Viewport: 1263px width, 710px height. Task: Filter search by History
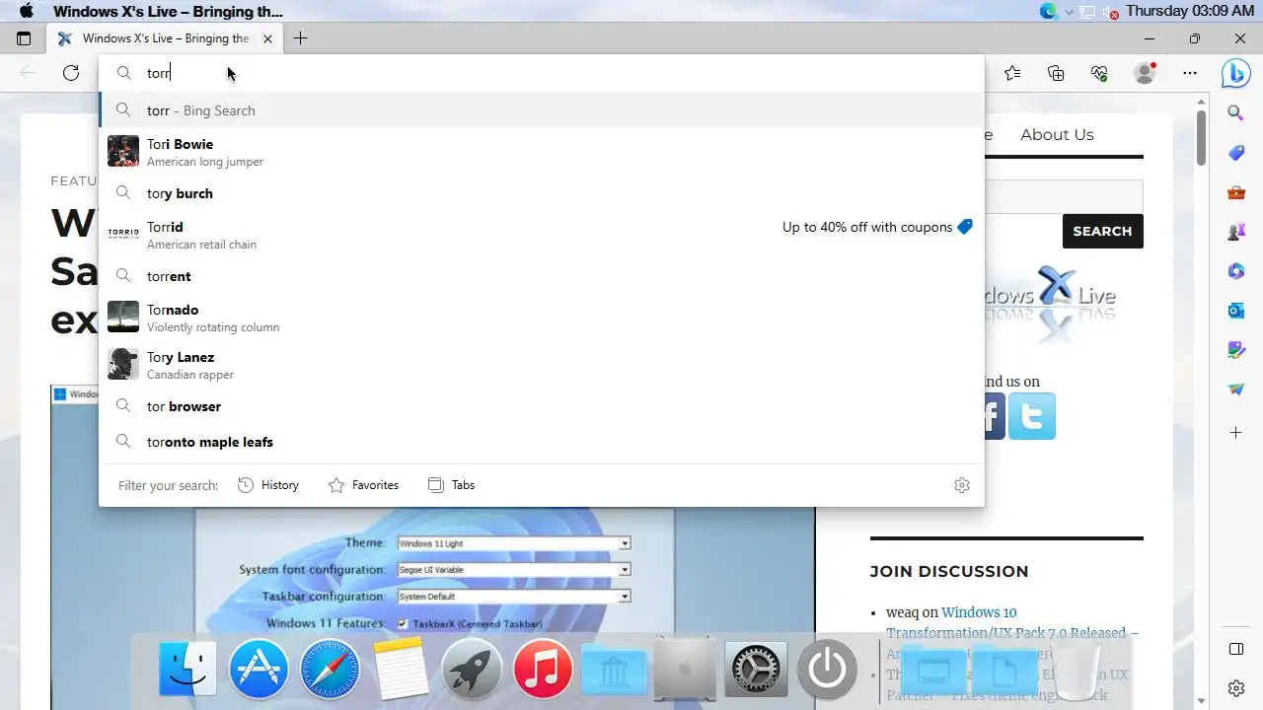pos(268,485)
